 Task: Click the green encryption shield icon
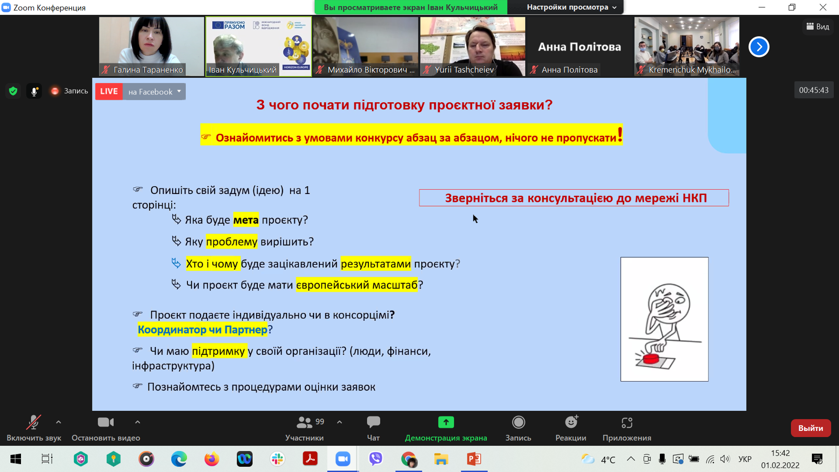tap(13, 91)
